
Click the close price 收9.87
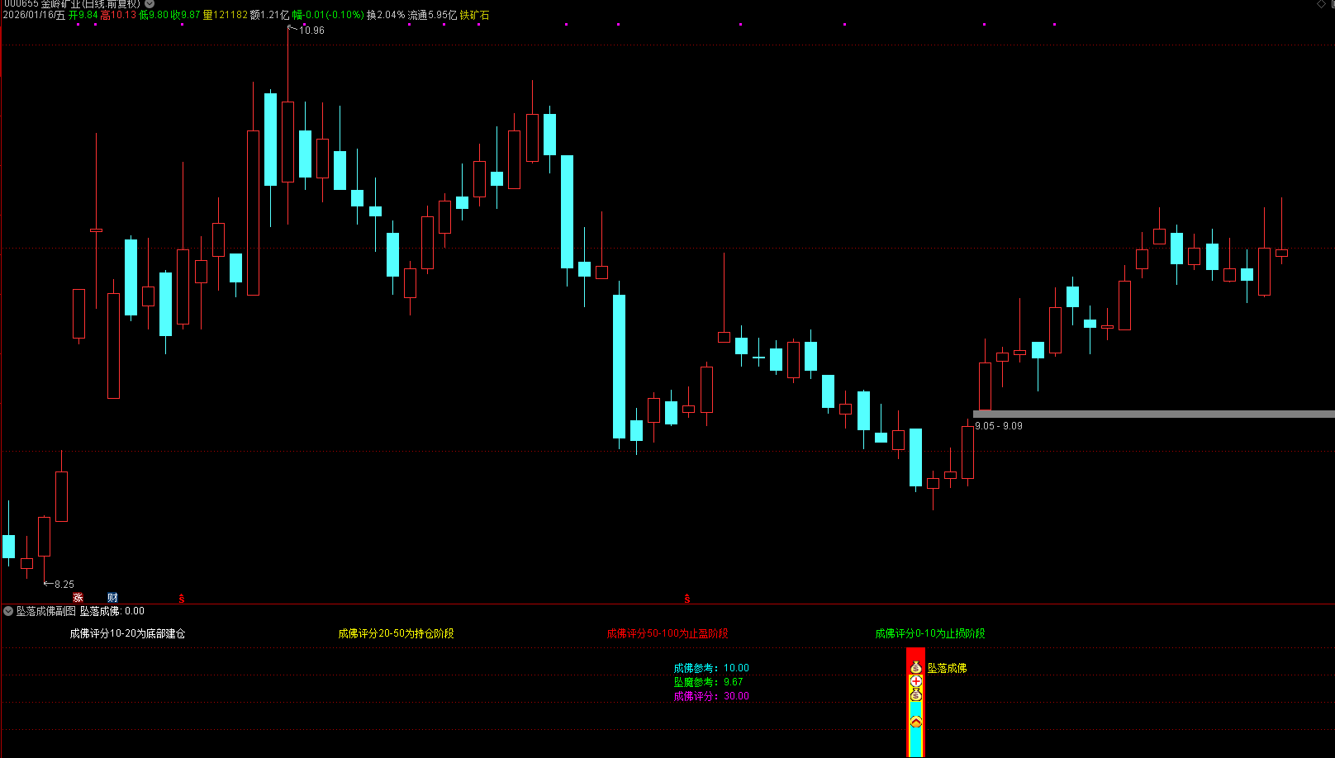[x=185, y=15]
